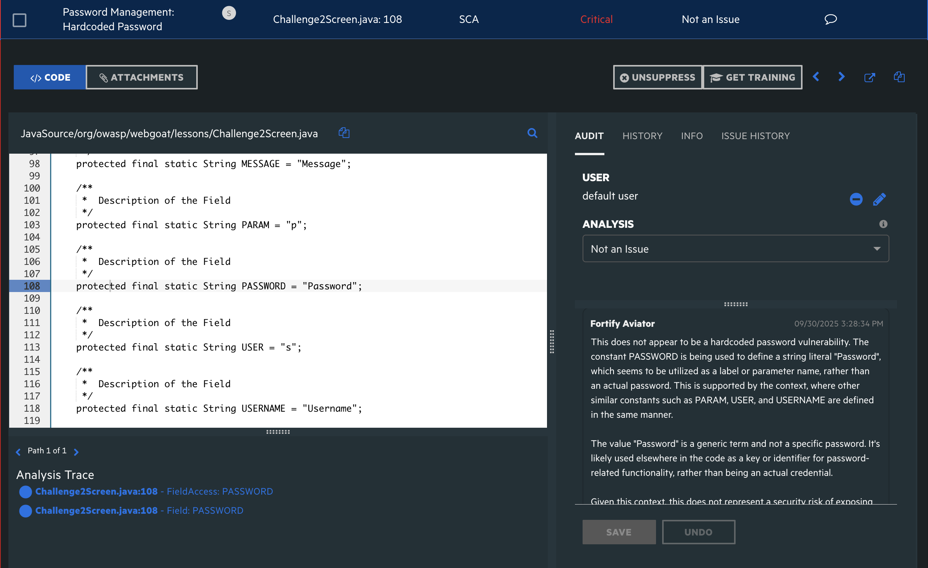Click the search icon in the code panel

tap(532, 133)
